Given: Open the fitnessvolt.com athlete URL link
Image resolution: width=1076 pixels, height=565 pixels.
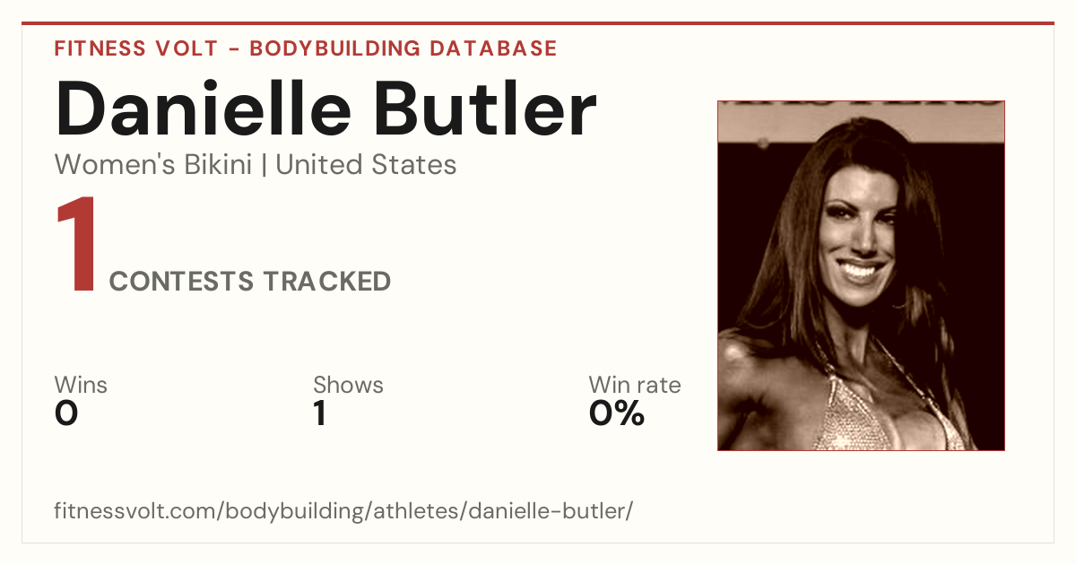Looking at the screenshot, I should [x=344, y=511].
